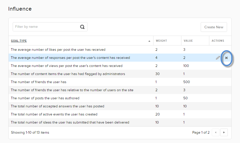Click the Weight column header

click(161, 41)
